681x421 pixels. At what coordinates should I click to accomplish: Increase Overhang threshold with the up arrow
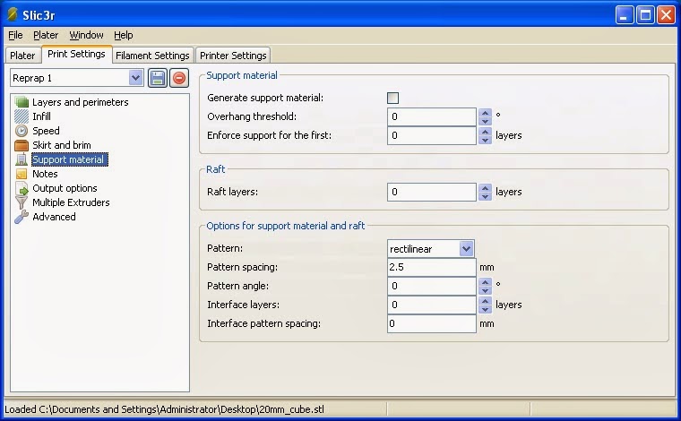coord(485,112)
